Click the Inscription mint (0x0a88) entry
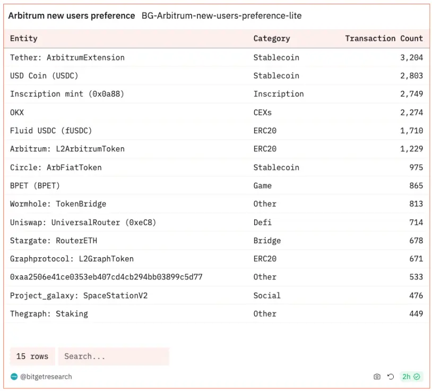Screen dimensions: 432x391 [67, 94]
